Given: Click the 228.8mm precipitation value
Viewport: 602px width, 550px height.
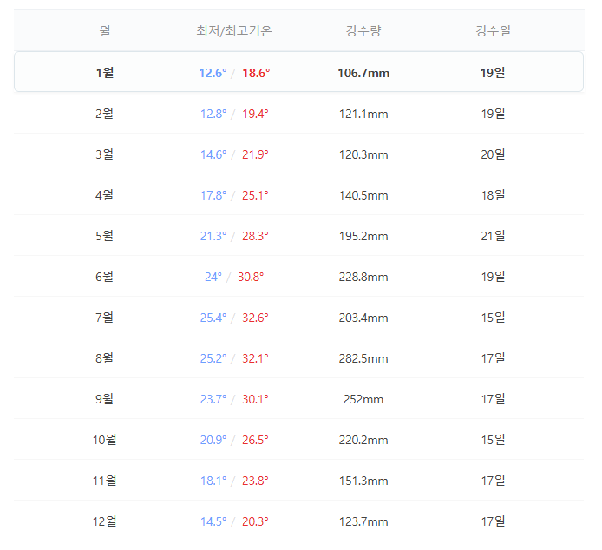Looking at the screenshot, I should [363, 277].
